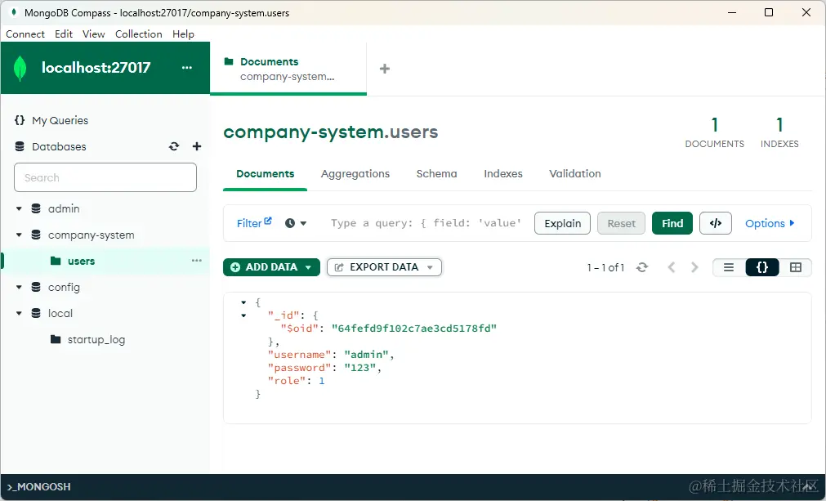This screenshot has width=826, height=501.
Task: Open connection options ellipsis next to localhost:27017
Action: click(x=187, y=68)
